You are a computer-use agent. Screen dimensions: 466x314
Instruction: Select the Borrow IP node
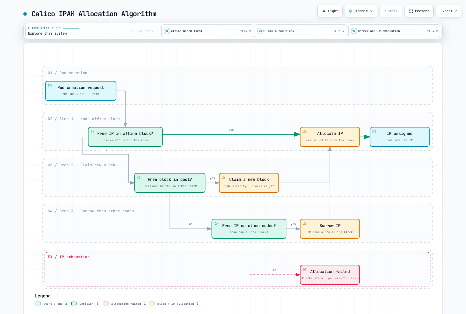330,229
